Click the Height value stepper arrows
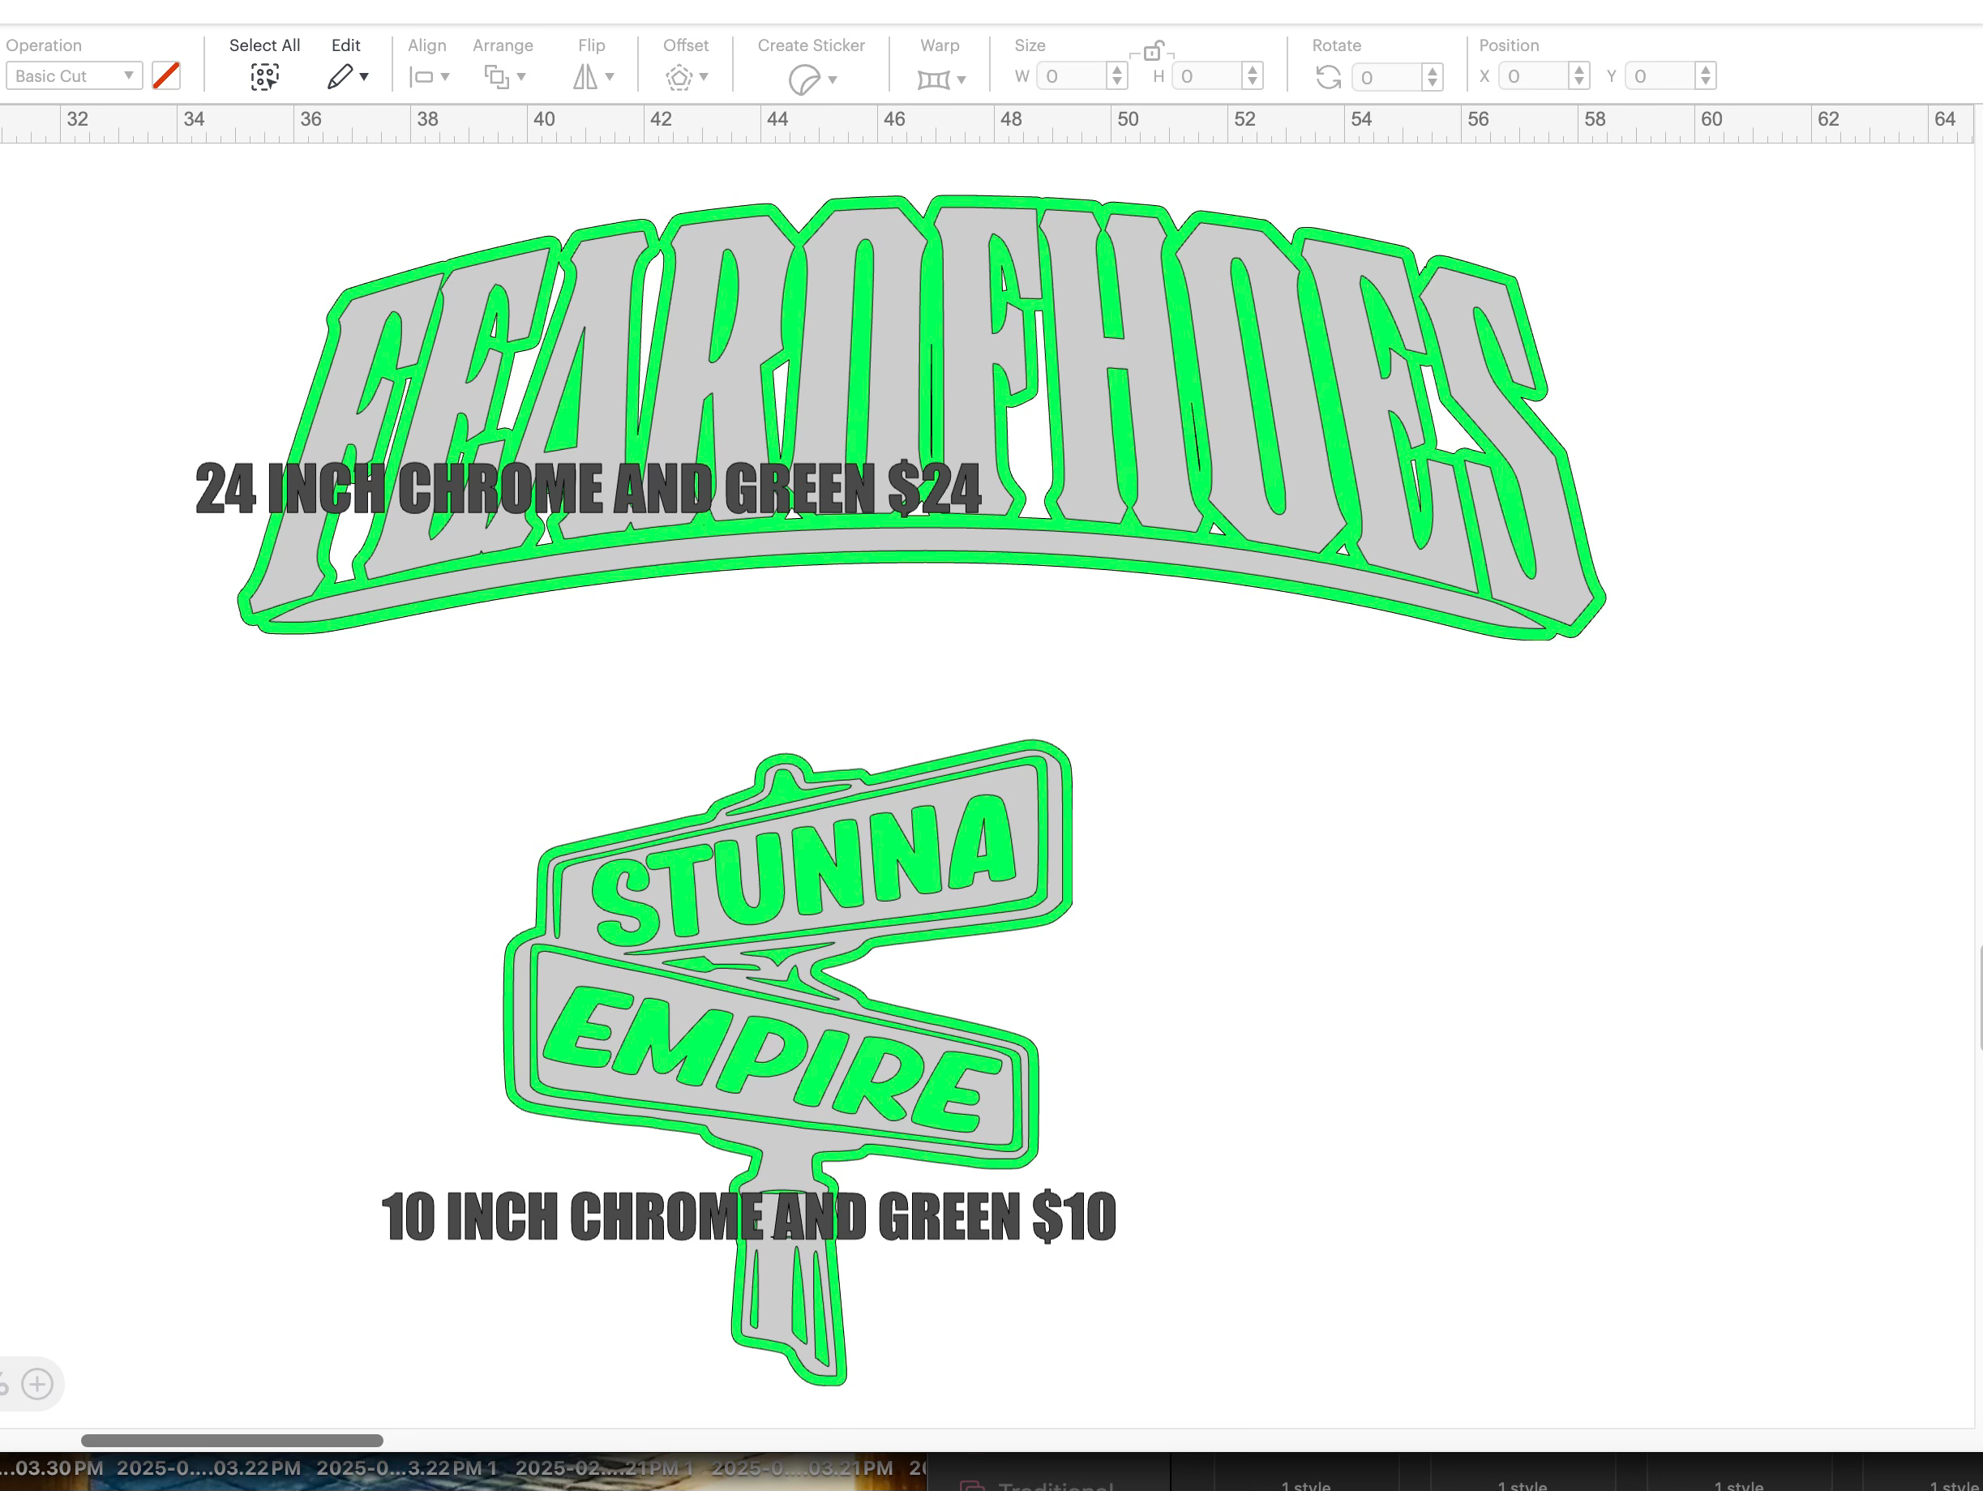Viewport: 1983px width, 1491px height. tap(1253, 76)
